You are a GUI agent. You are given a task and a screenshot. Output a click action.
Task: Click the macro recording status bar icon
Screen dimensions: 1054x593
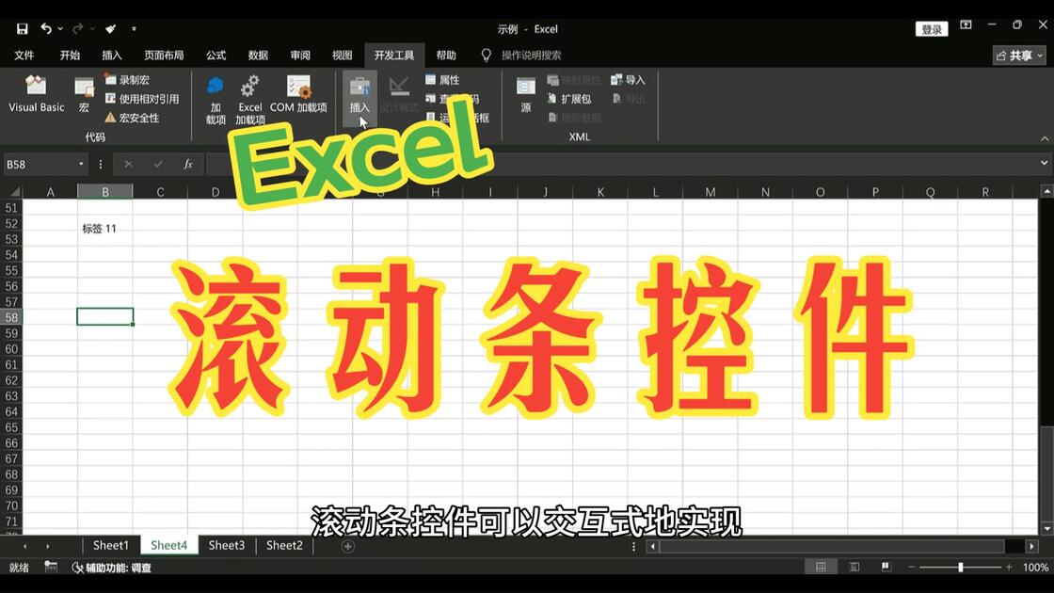tap(51, 567)
